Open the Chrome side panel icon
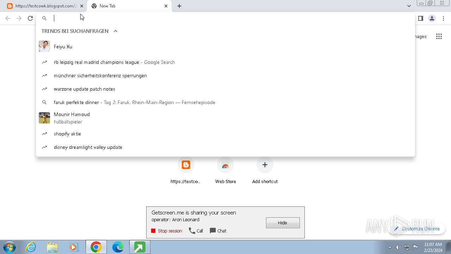 click(x=420, y=18)
